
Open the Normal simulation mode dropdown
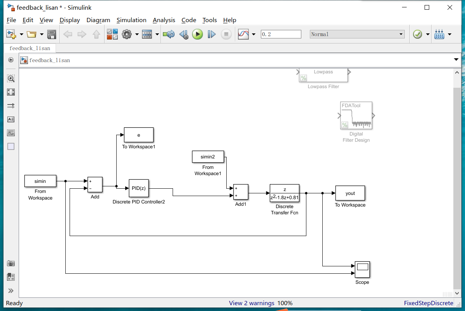click(357, 34)
